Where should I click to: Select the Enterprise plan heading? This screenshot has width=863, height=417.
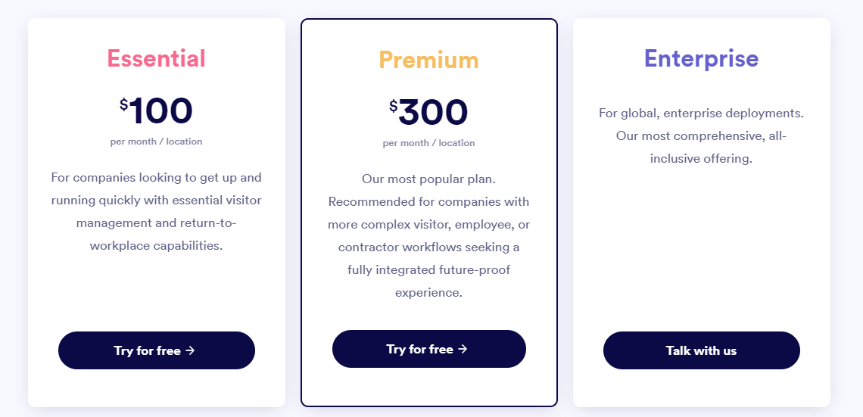tap(701, 58)
